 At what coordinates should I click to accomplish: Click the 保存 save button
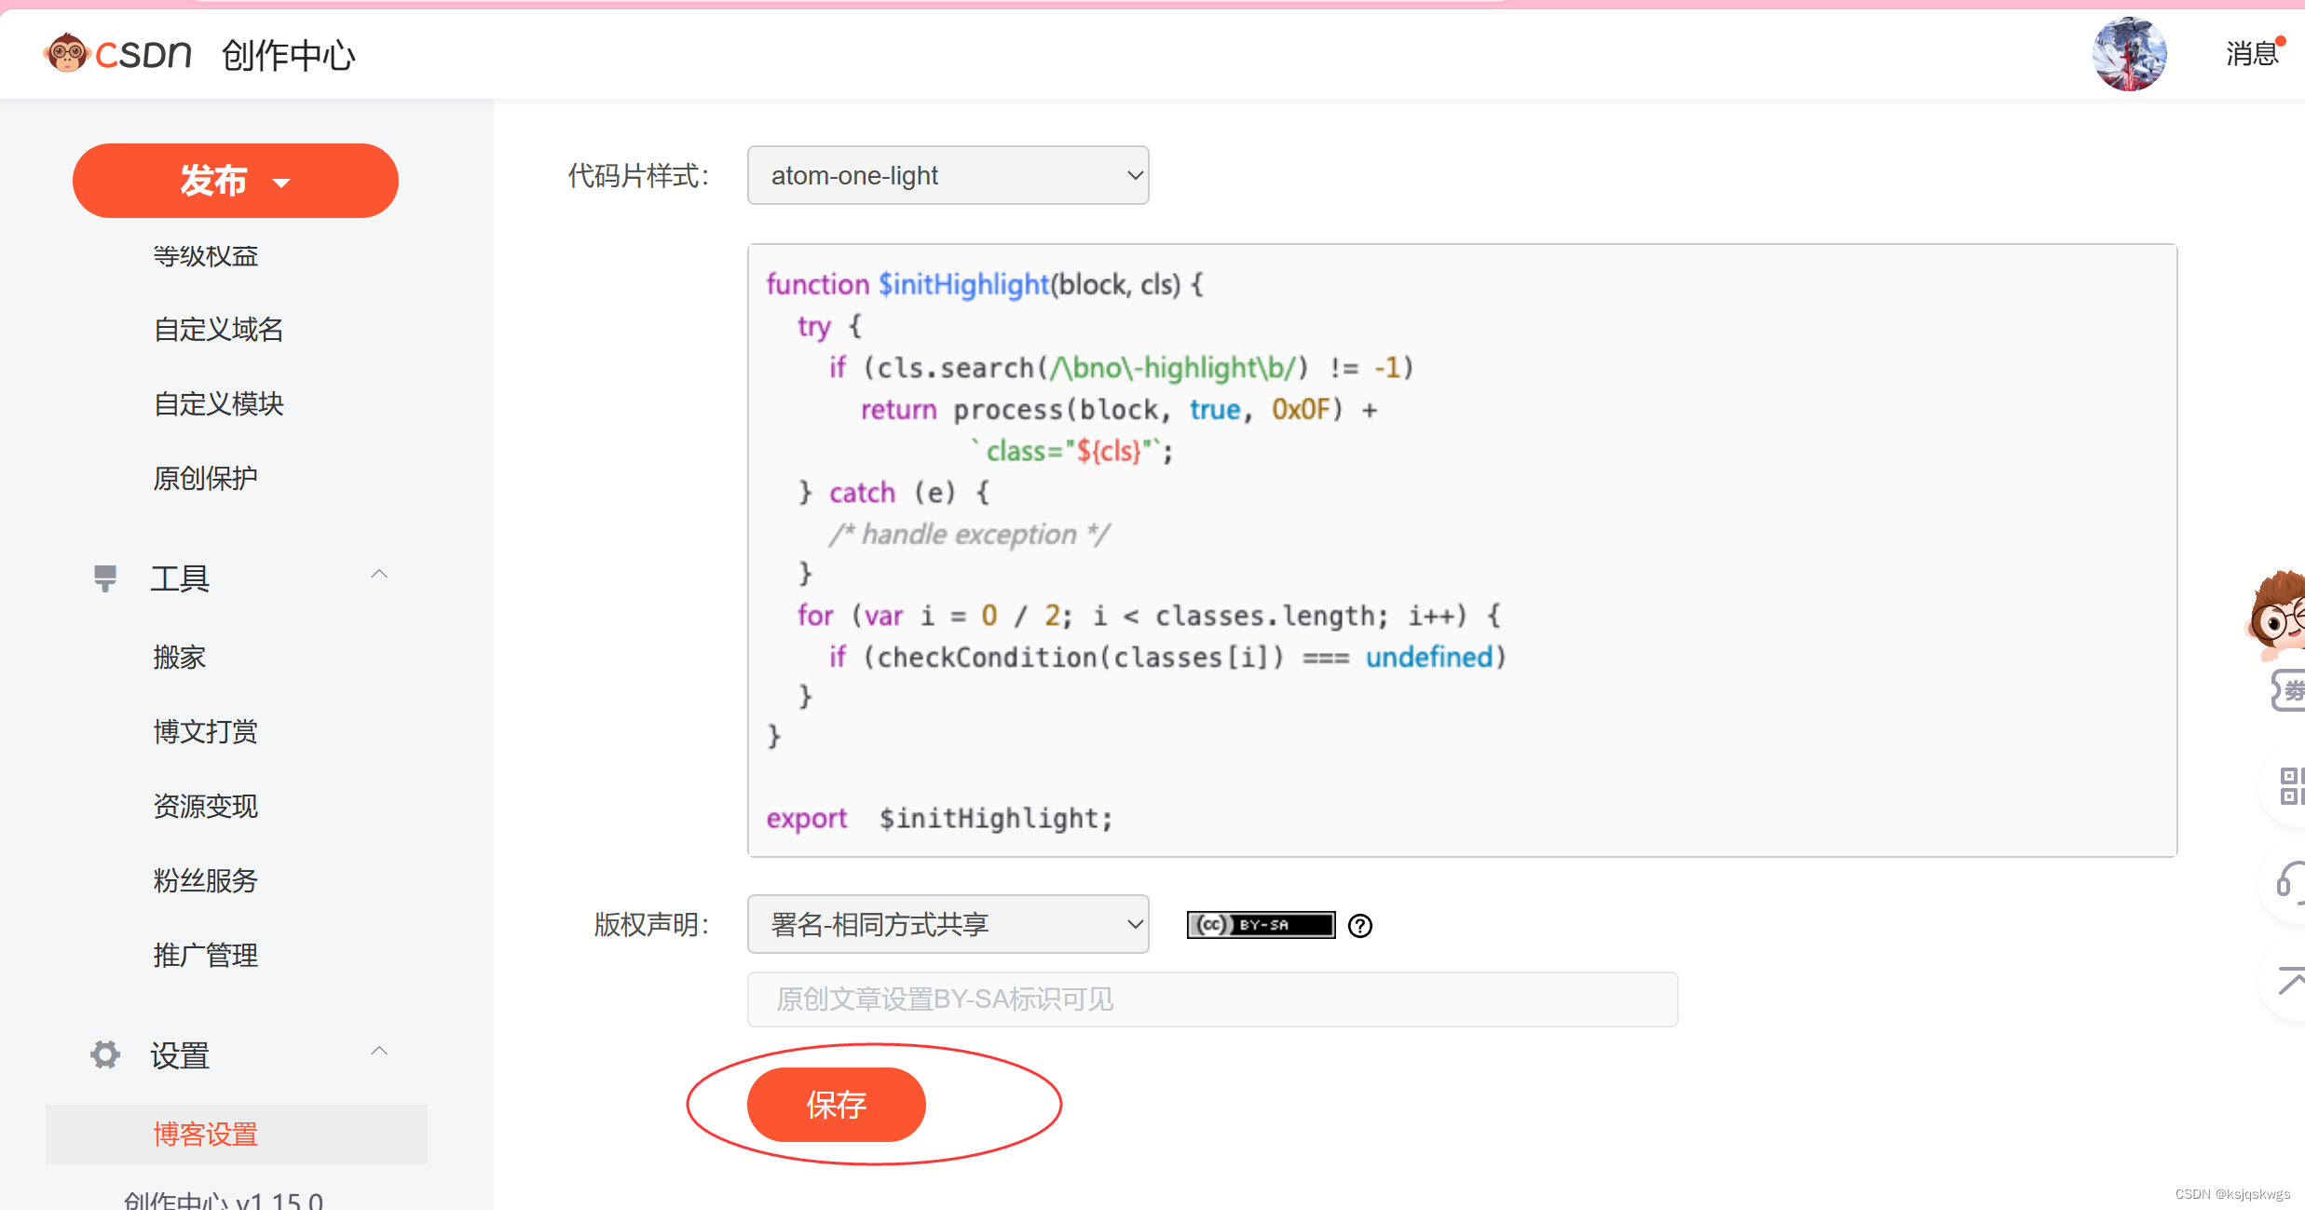[x=836, y=1105]
